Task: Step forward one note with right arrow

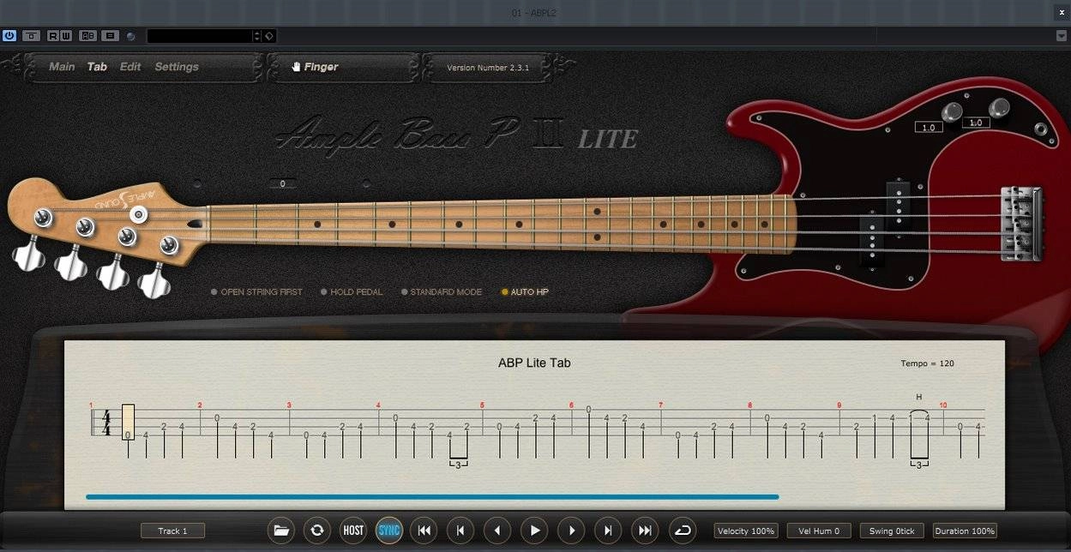Action: [571, 531]
